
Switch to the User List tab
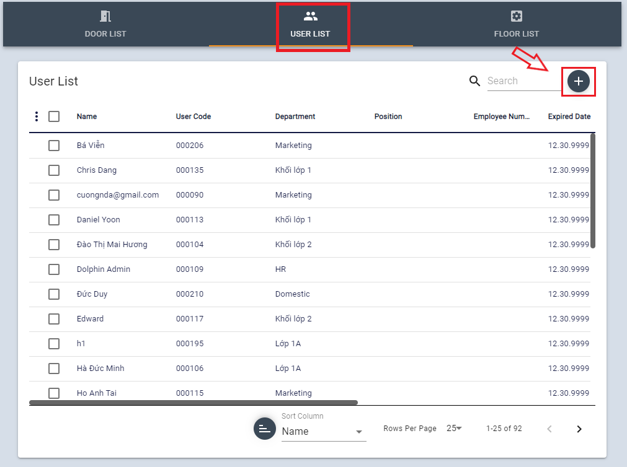pos(310,25)
